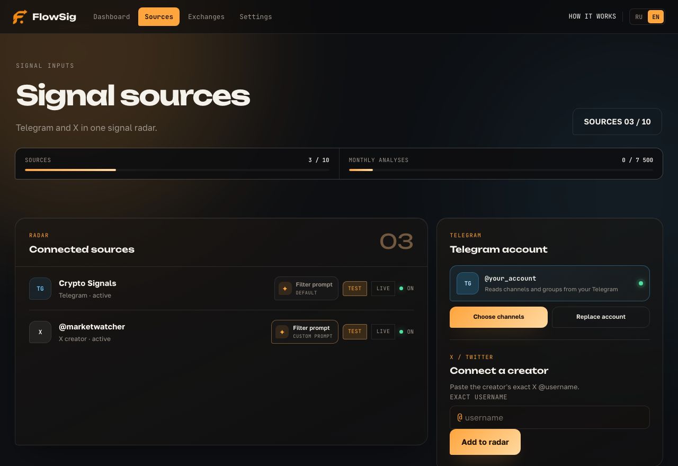Viewport: 678px width, 466px height.
Task: Click the TG badge for Crypto Signals
Action: tap(40, 289)
